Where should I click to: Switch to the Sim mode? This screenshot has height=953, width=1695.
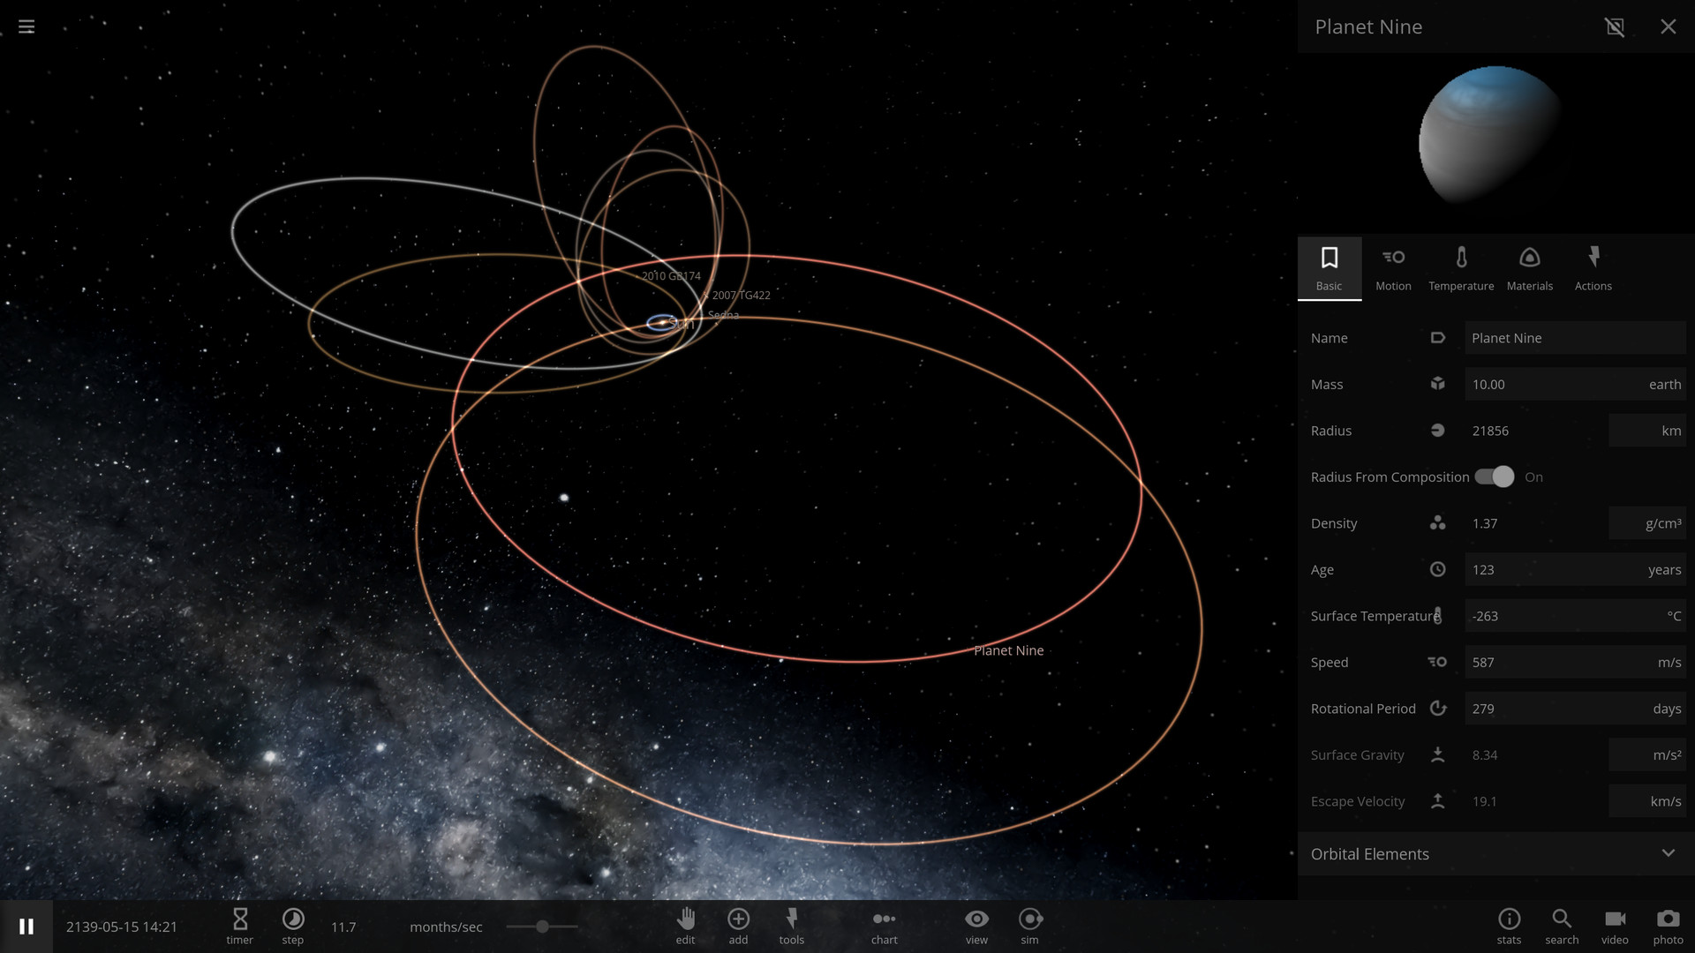[1030, 925]
